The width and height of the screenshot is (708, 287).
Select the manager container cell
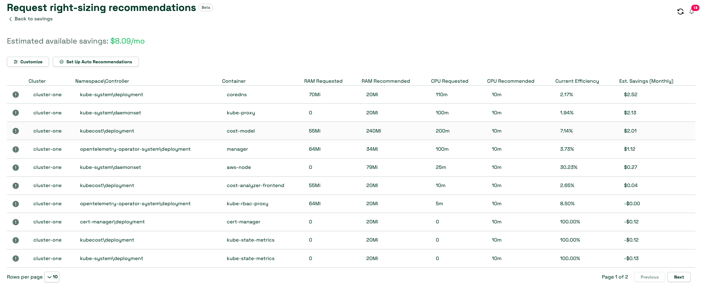(x=237, y=149)
